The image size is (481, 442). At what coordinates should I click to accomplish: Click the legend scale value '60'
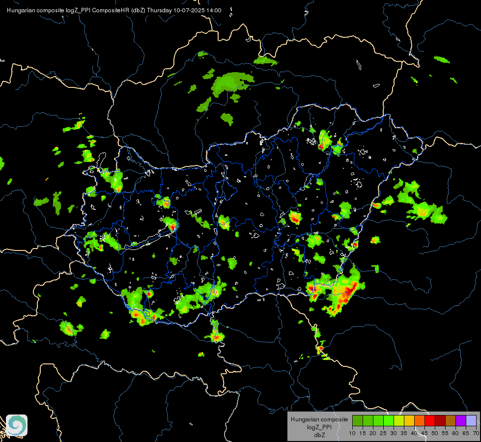[x=455, y=434]
